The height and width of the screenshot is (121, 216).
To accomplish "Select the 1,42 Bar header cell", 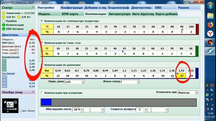I will click(x=181, y=71).
